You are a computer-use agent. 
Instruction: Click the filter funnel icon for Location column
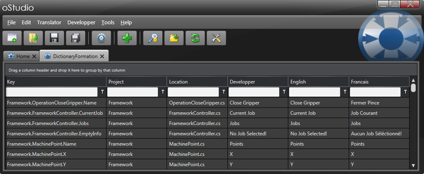pos(223,92)
